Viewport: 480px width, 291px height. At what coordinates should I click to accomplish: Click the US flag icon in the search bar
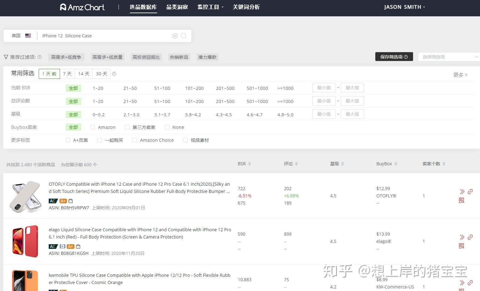tap(28, 36)
